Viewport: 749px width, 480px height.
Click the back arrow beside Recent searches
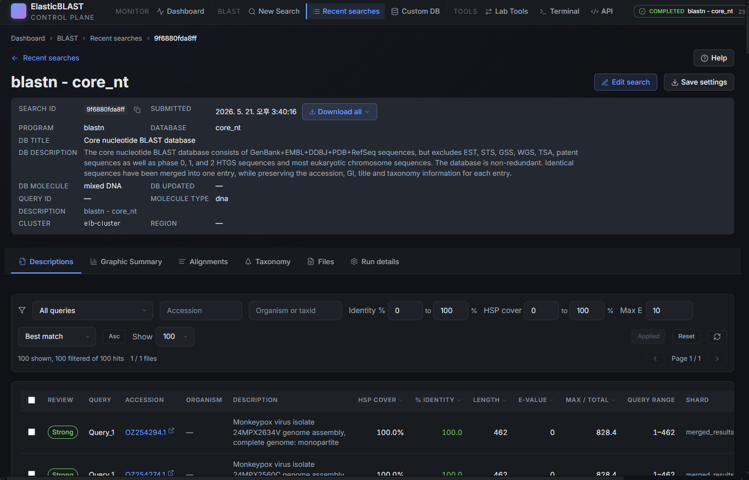pyautogui.click(x=15, y=58)
